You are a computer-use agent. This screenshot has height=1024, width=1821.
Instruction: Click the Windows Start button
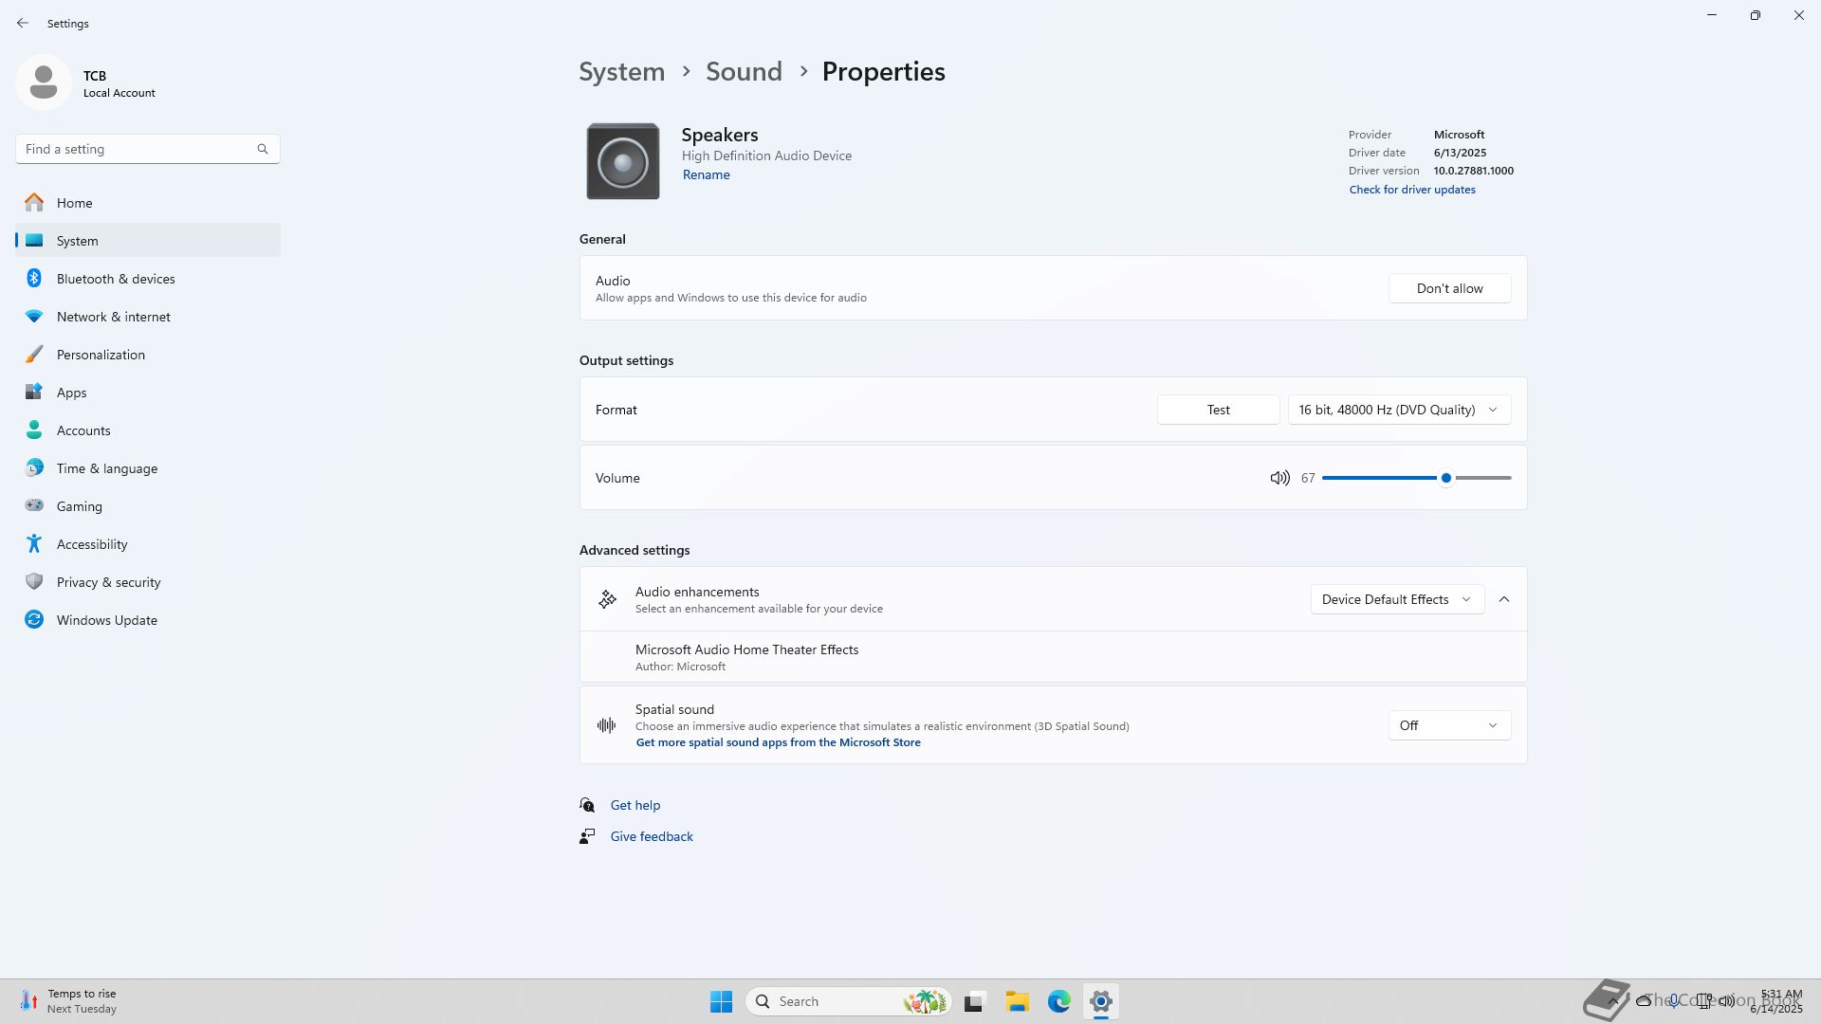point(721,1001)
